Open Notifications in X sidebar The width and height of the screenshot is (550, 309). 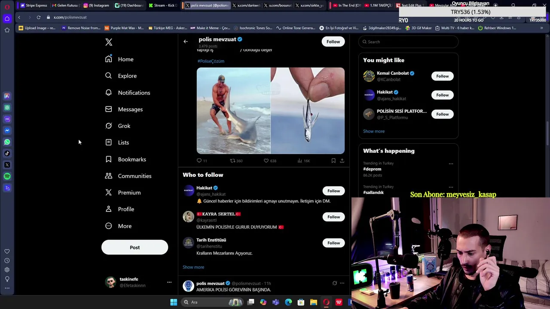click(x=128, y=93)
